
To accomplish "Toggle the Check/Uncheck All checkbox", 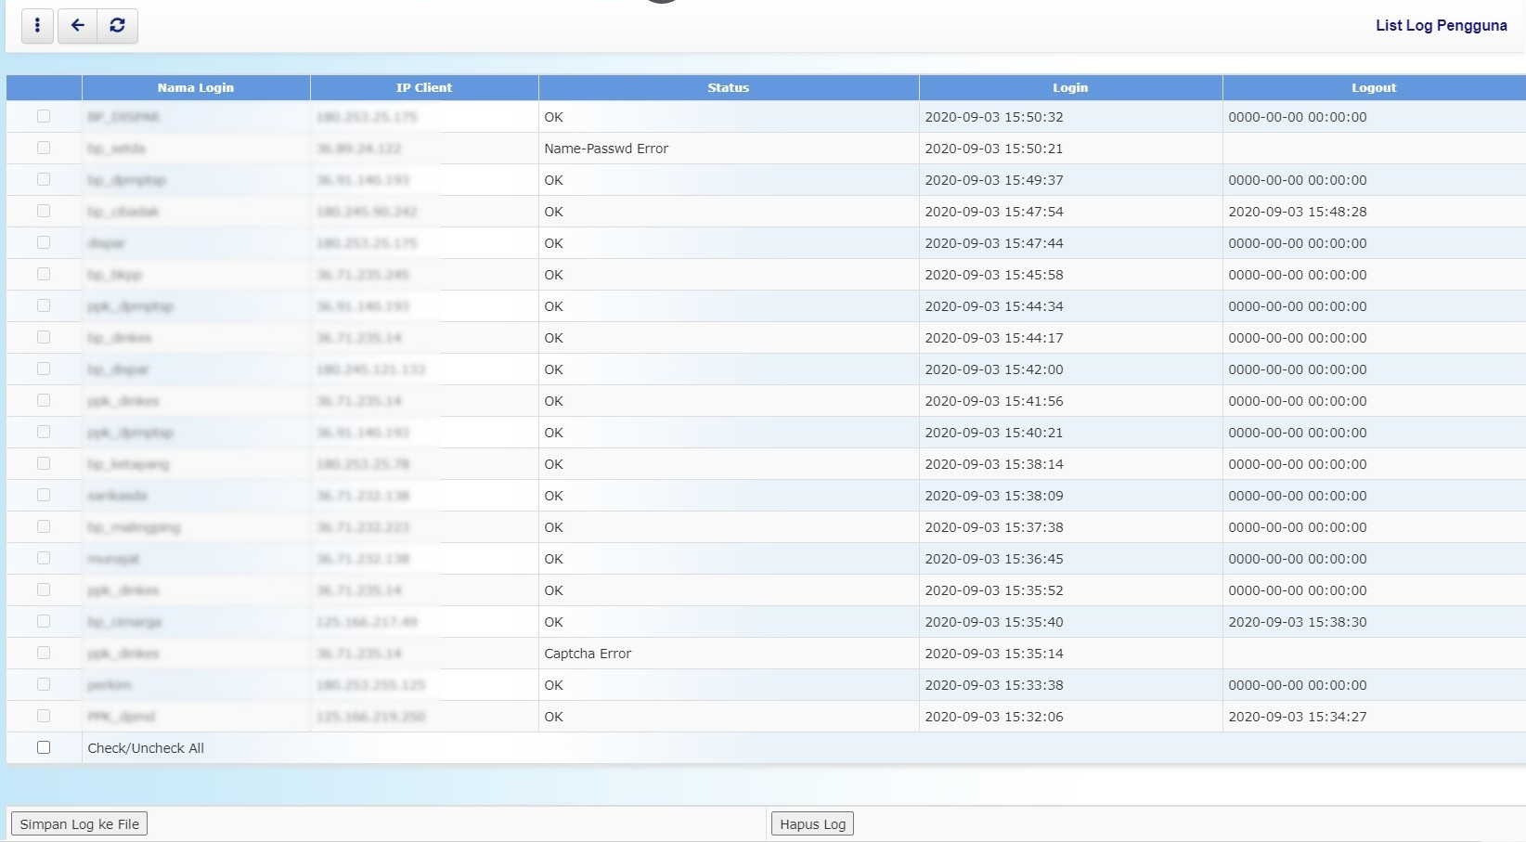I will click(x=44, y=748).
